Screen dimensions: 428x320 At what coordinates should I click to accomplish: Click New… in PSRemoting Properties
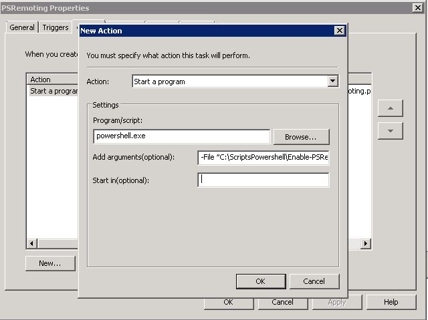[50, 263]
